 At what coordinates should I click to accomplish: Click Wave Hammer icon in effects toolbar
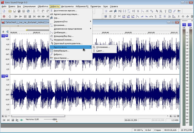(x=179, y=11)
